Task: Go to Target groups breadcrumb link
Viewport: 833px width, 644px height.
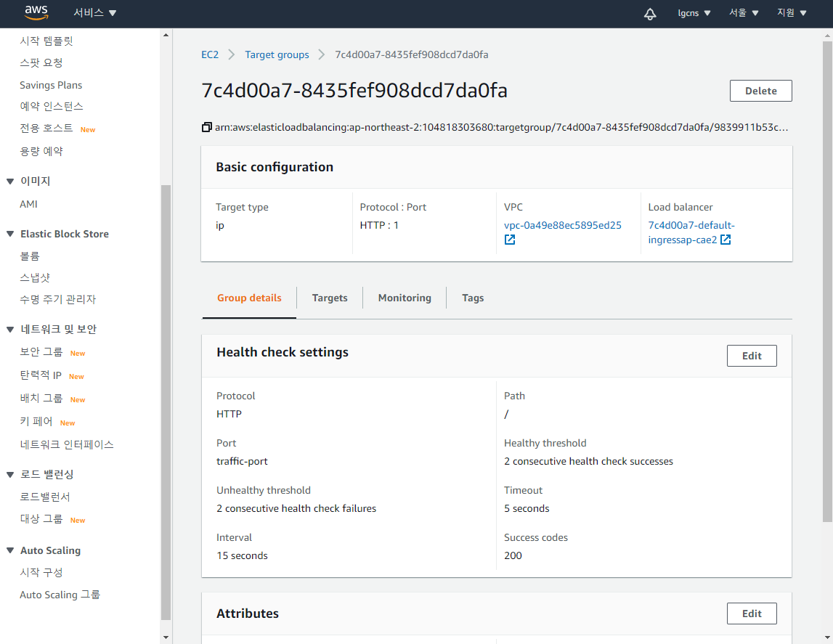Action: [277, 54]
